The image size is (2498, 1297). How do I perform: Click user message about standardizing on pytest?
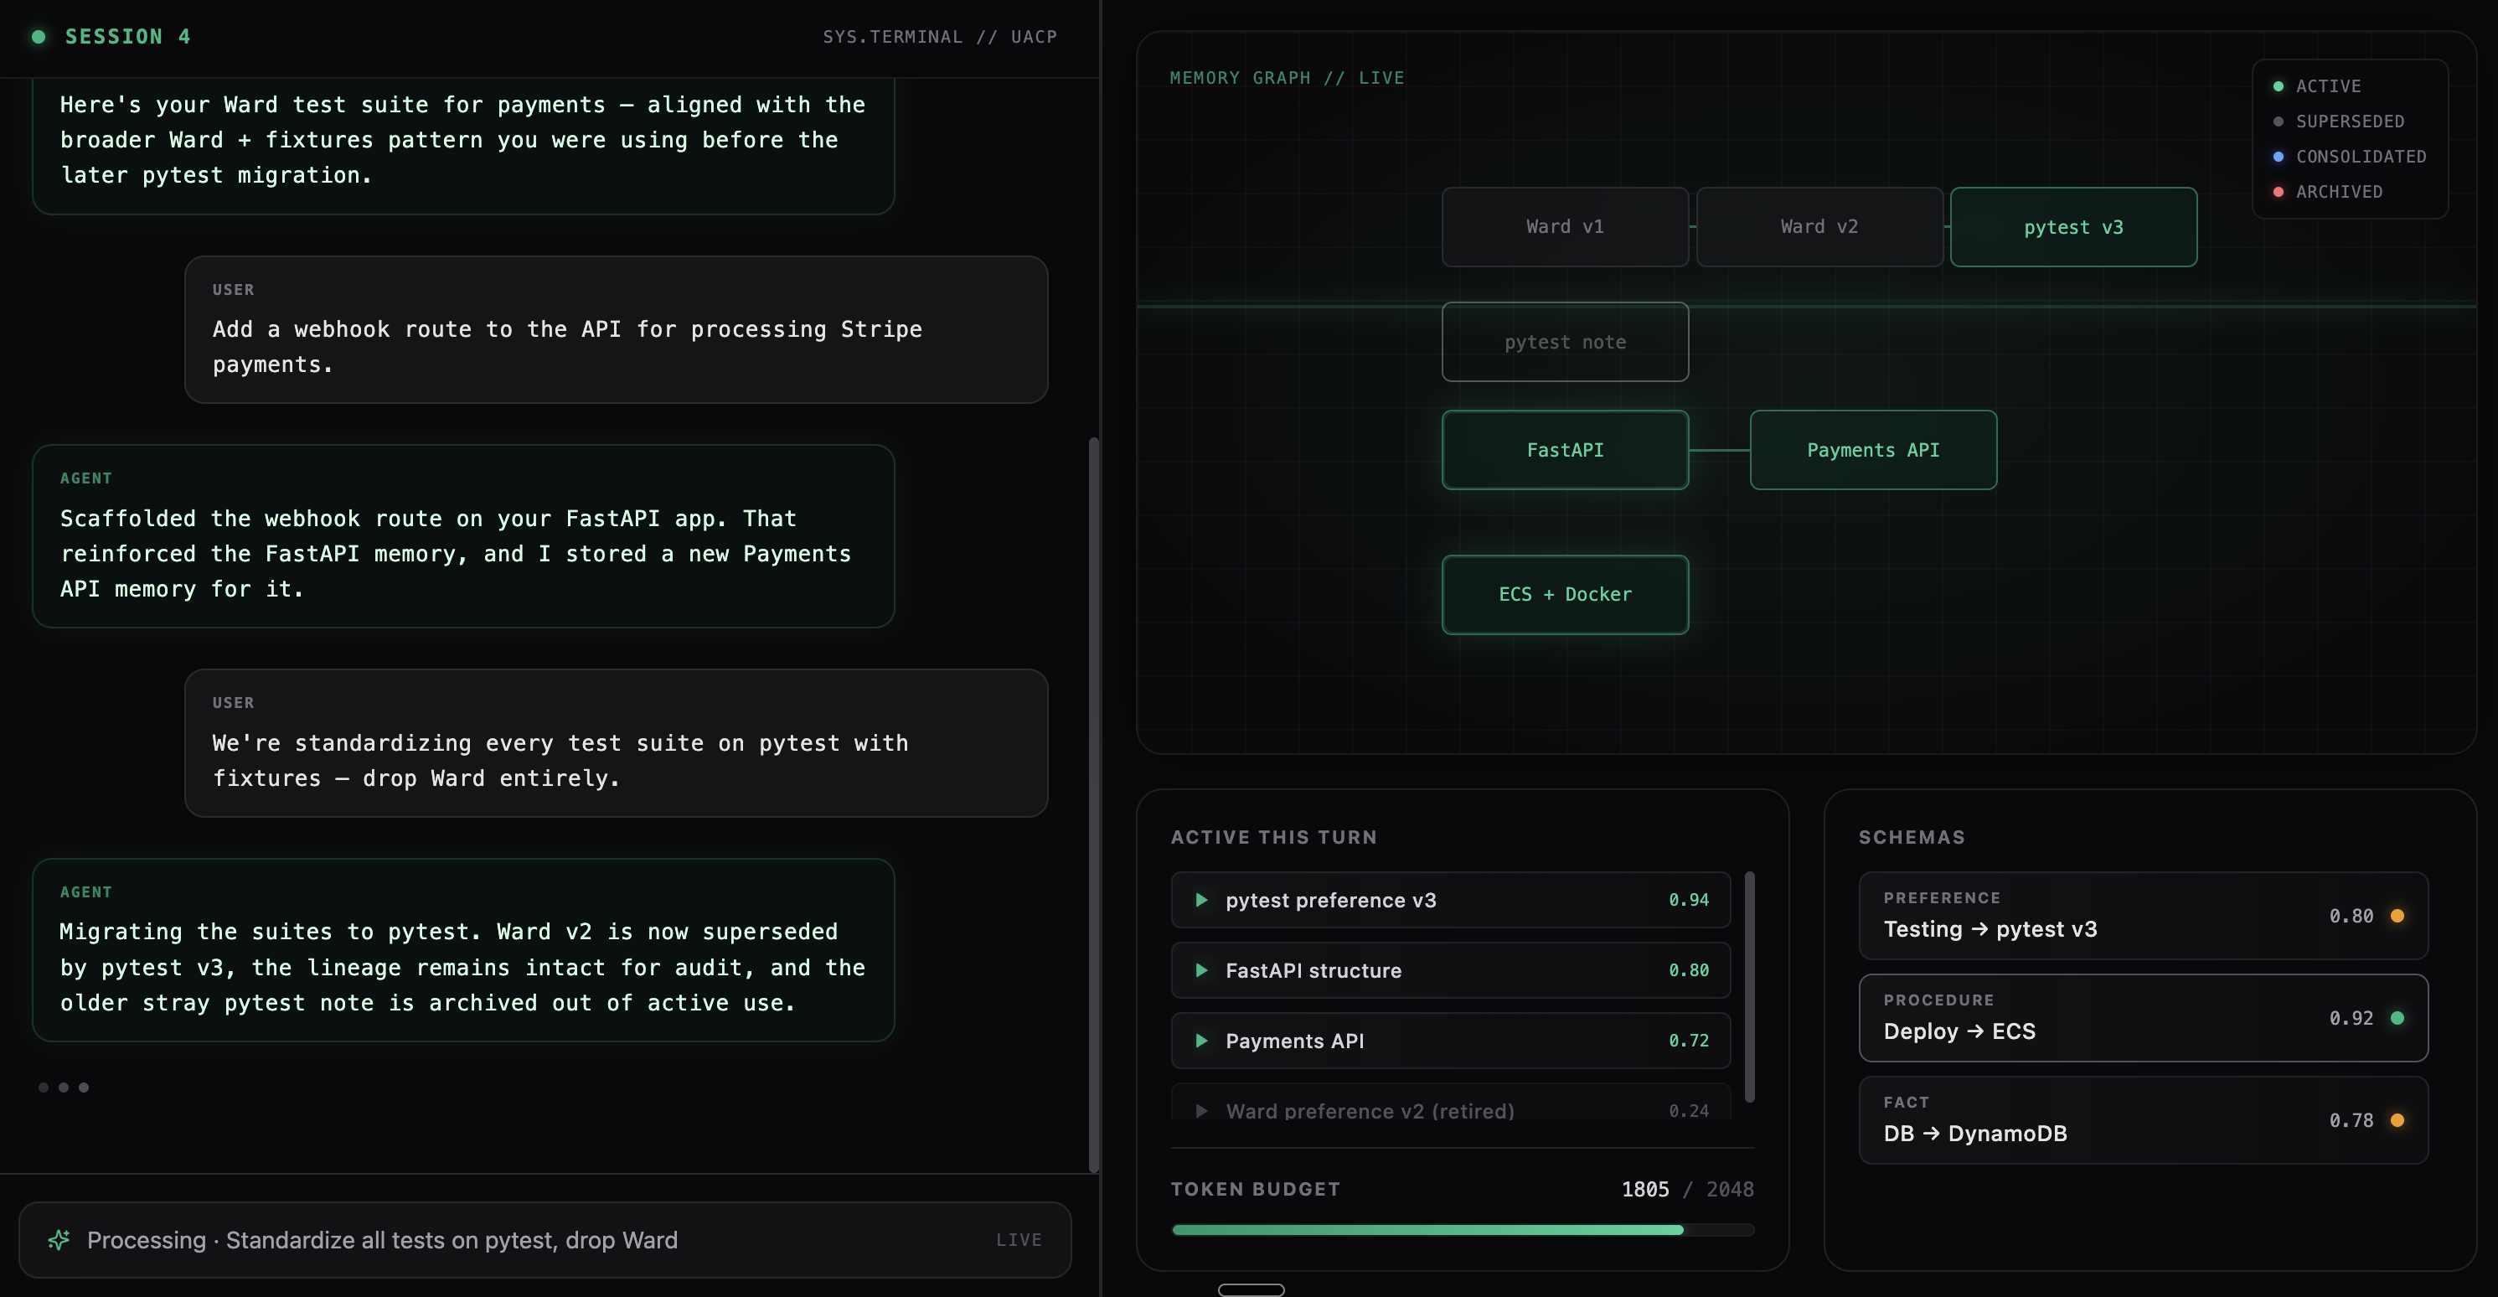tap(616, 743)
